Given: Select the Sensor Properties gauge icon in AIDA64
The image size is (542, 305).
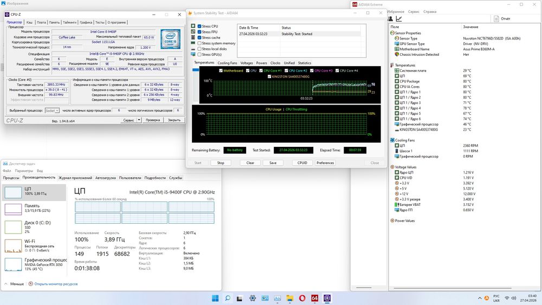Looking at the screenshot, I should [392, 33].
